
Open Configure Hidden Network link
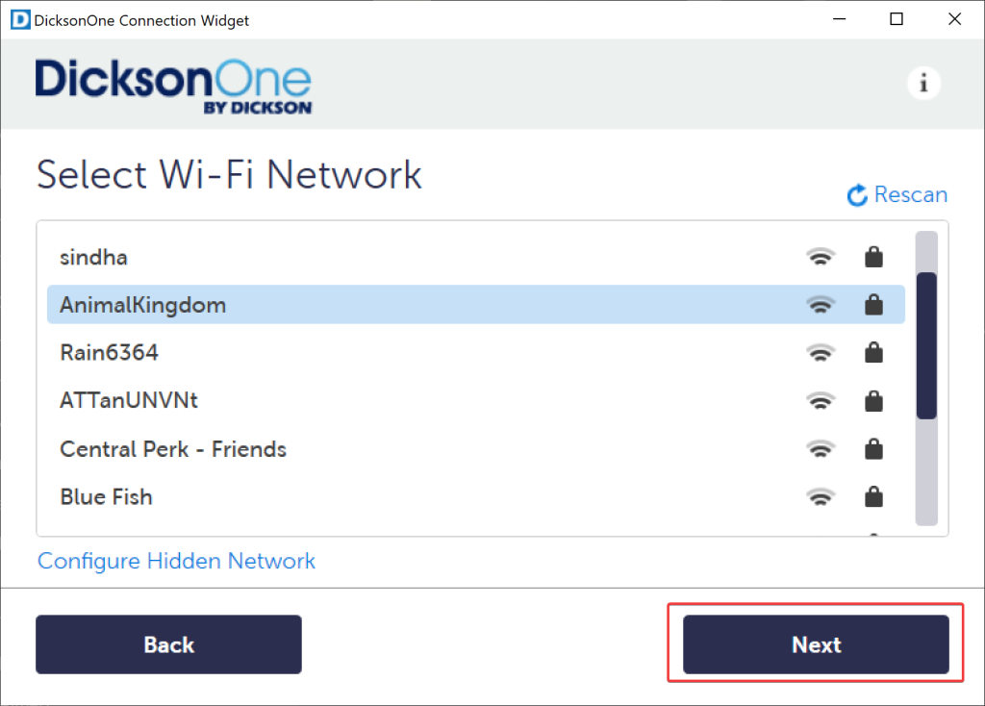pyautogui.click(x=176, y=561)
